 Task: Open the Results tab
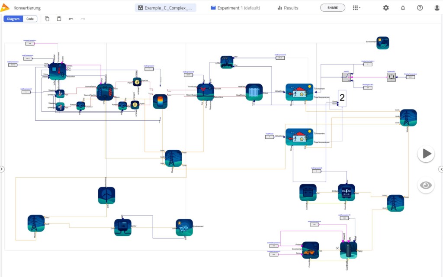[x=288, y=8]
